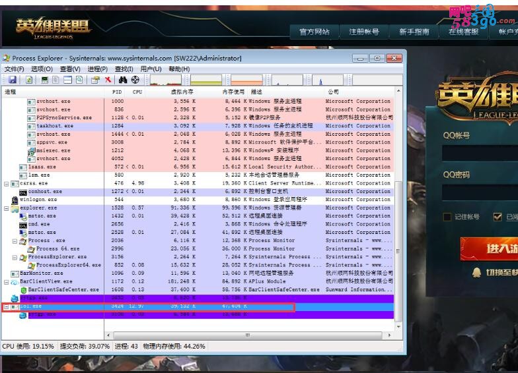
Task: Sort by the PID column header
Action: 116,92
